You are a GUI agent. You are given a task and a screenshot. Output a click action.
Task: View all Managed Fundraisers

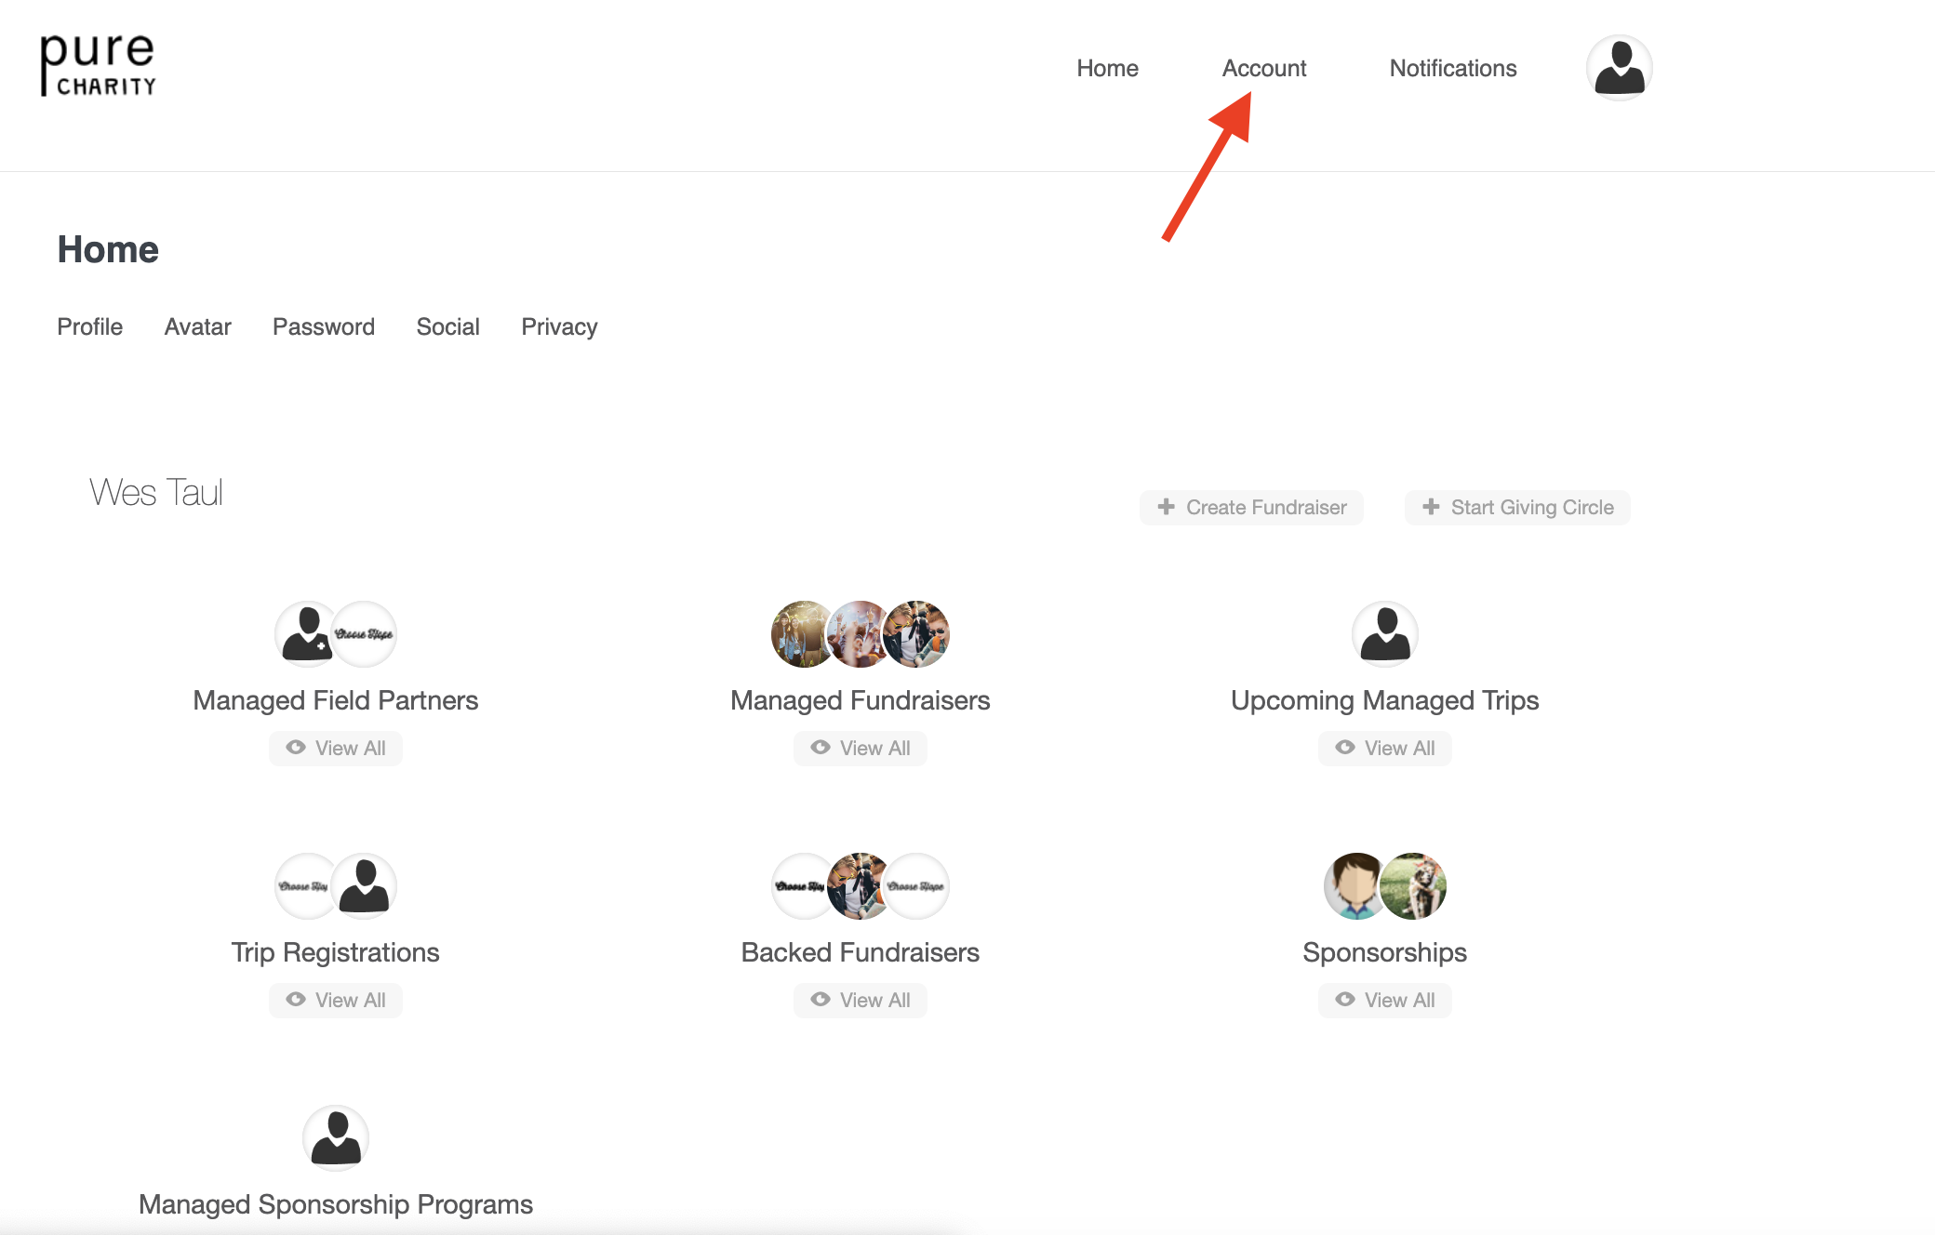pyautogui.click(x=861, y=749)
